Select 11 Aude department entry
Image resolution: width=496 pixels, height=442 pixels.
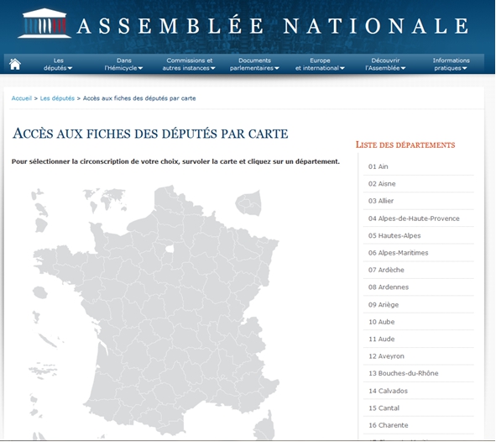[418, 339]
